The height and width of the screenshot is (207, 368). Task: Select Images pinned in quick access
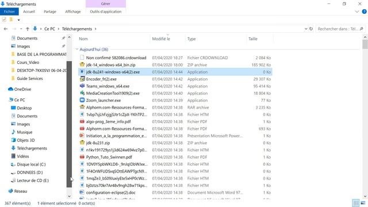pyautogui.click(x=23, y=46)
